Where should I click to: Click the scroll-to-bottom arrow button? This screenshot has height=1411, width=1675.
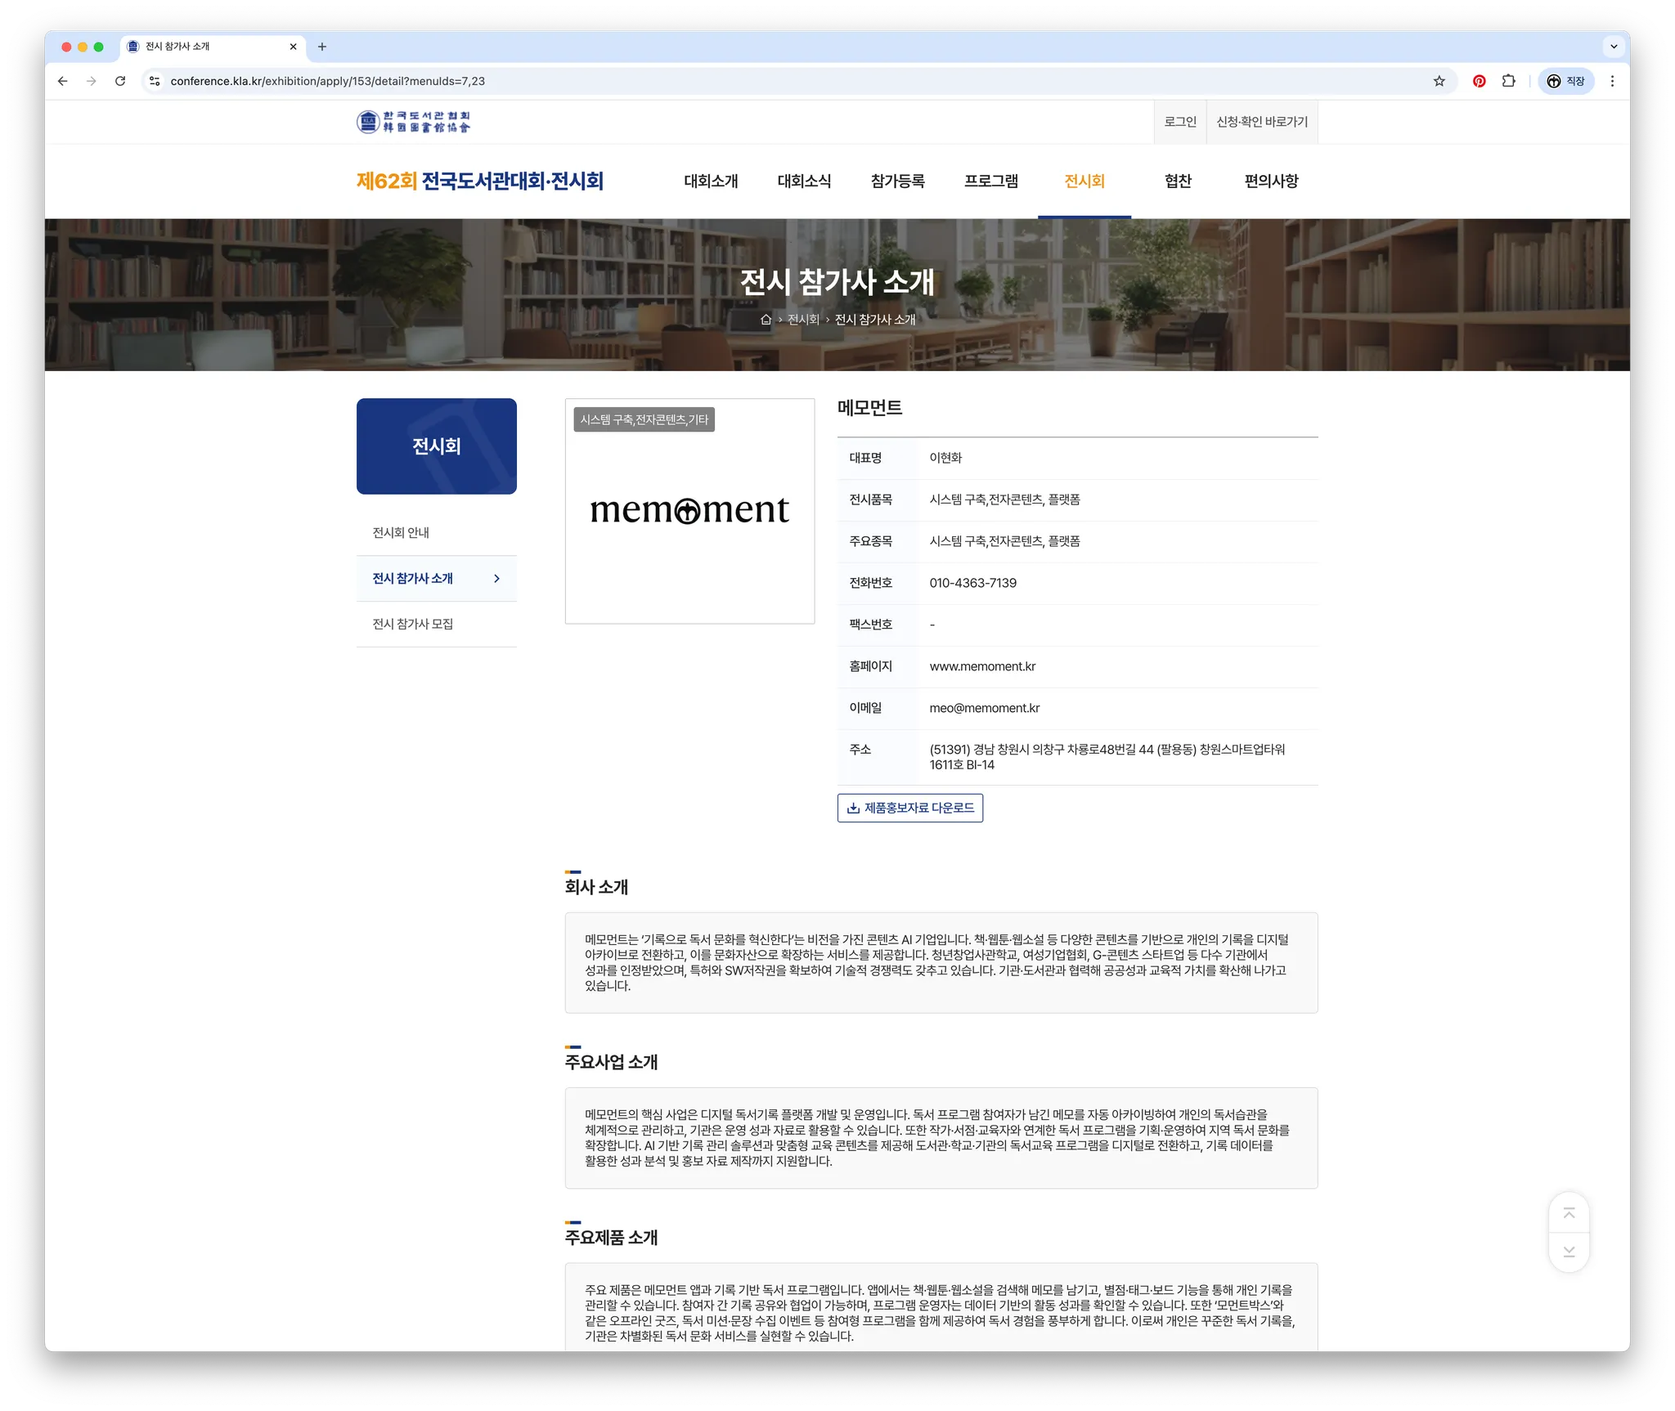point(1568,1252)
